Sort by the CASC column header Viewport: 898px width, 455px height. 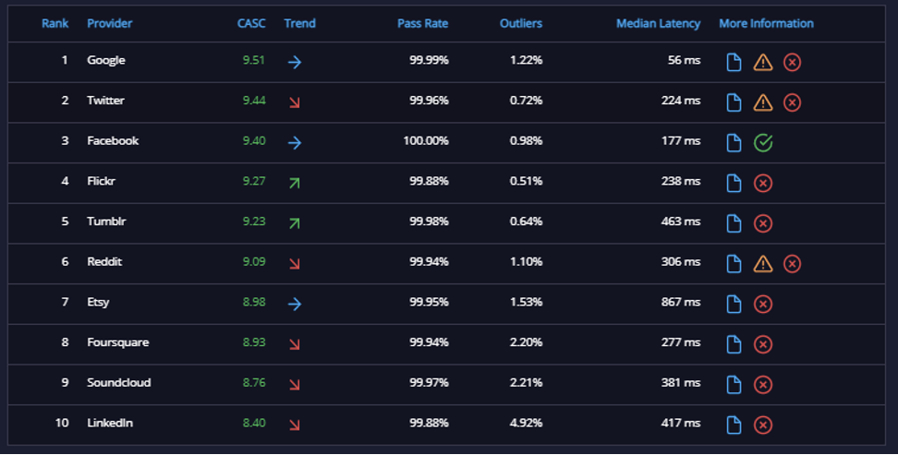coord(251,23)
